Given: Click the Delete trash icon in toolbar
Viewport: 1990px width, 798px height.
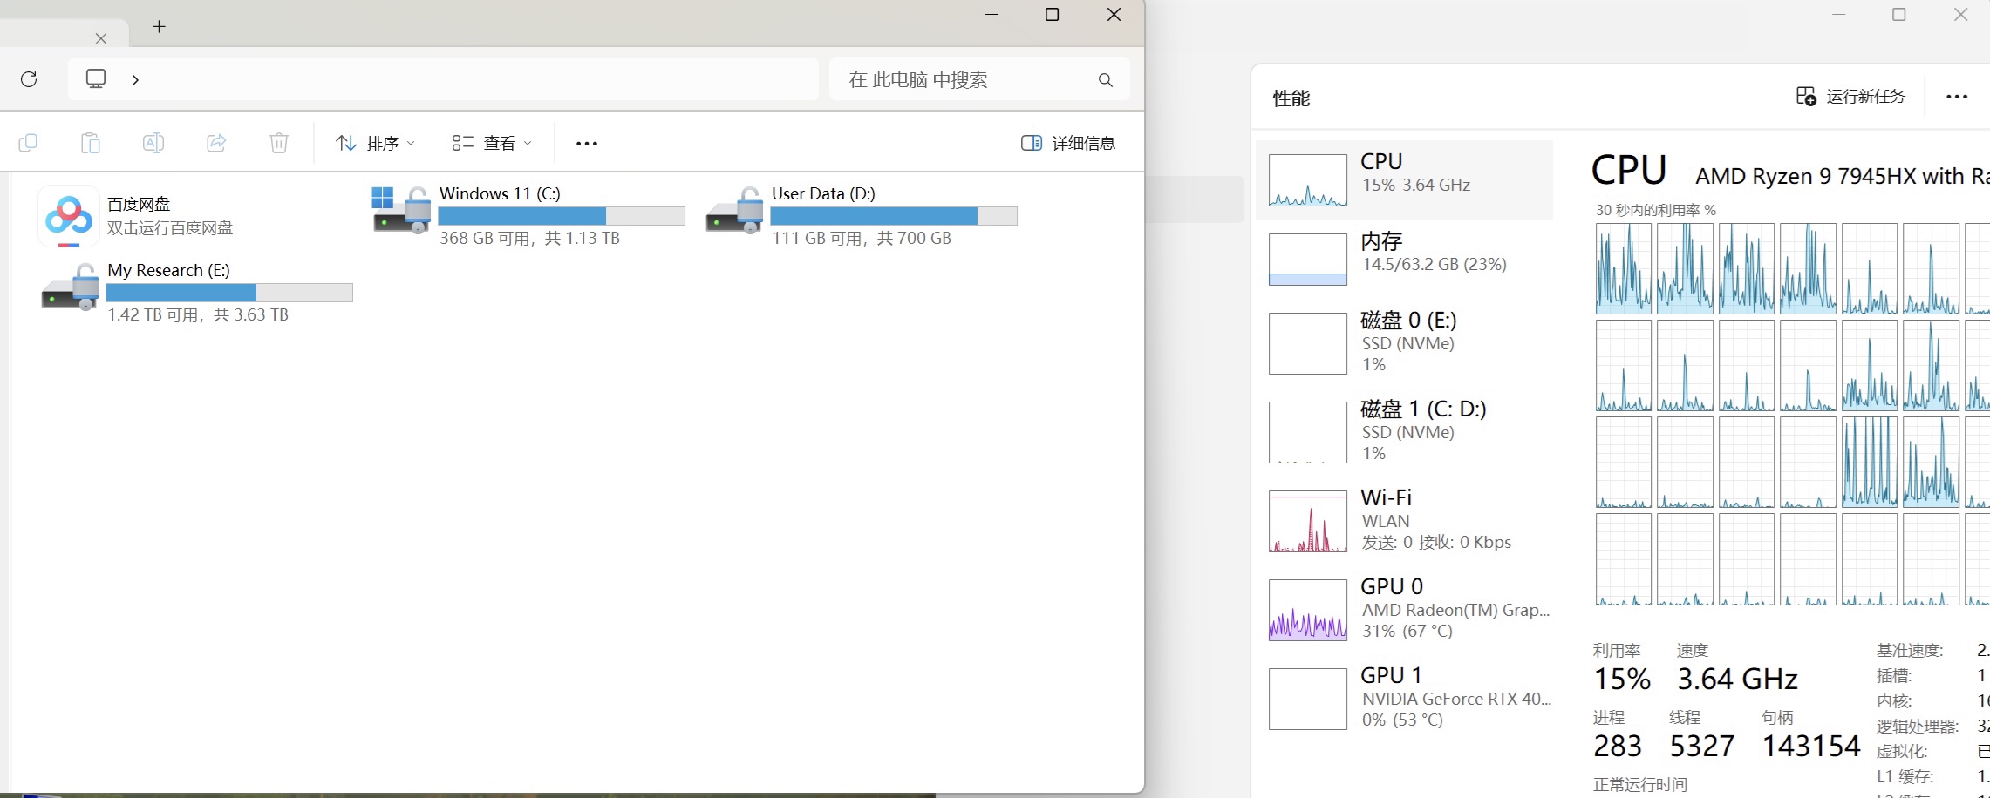Looking at the screenshot, I should (x=279, y=143).
